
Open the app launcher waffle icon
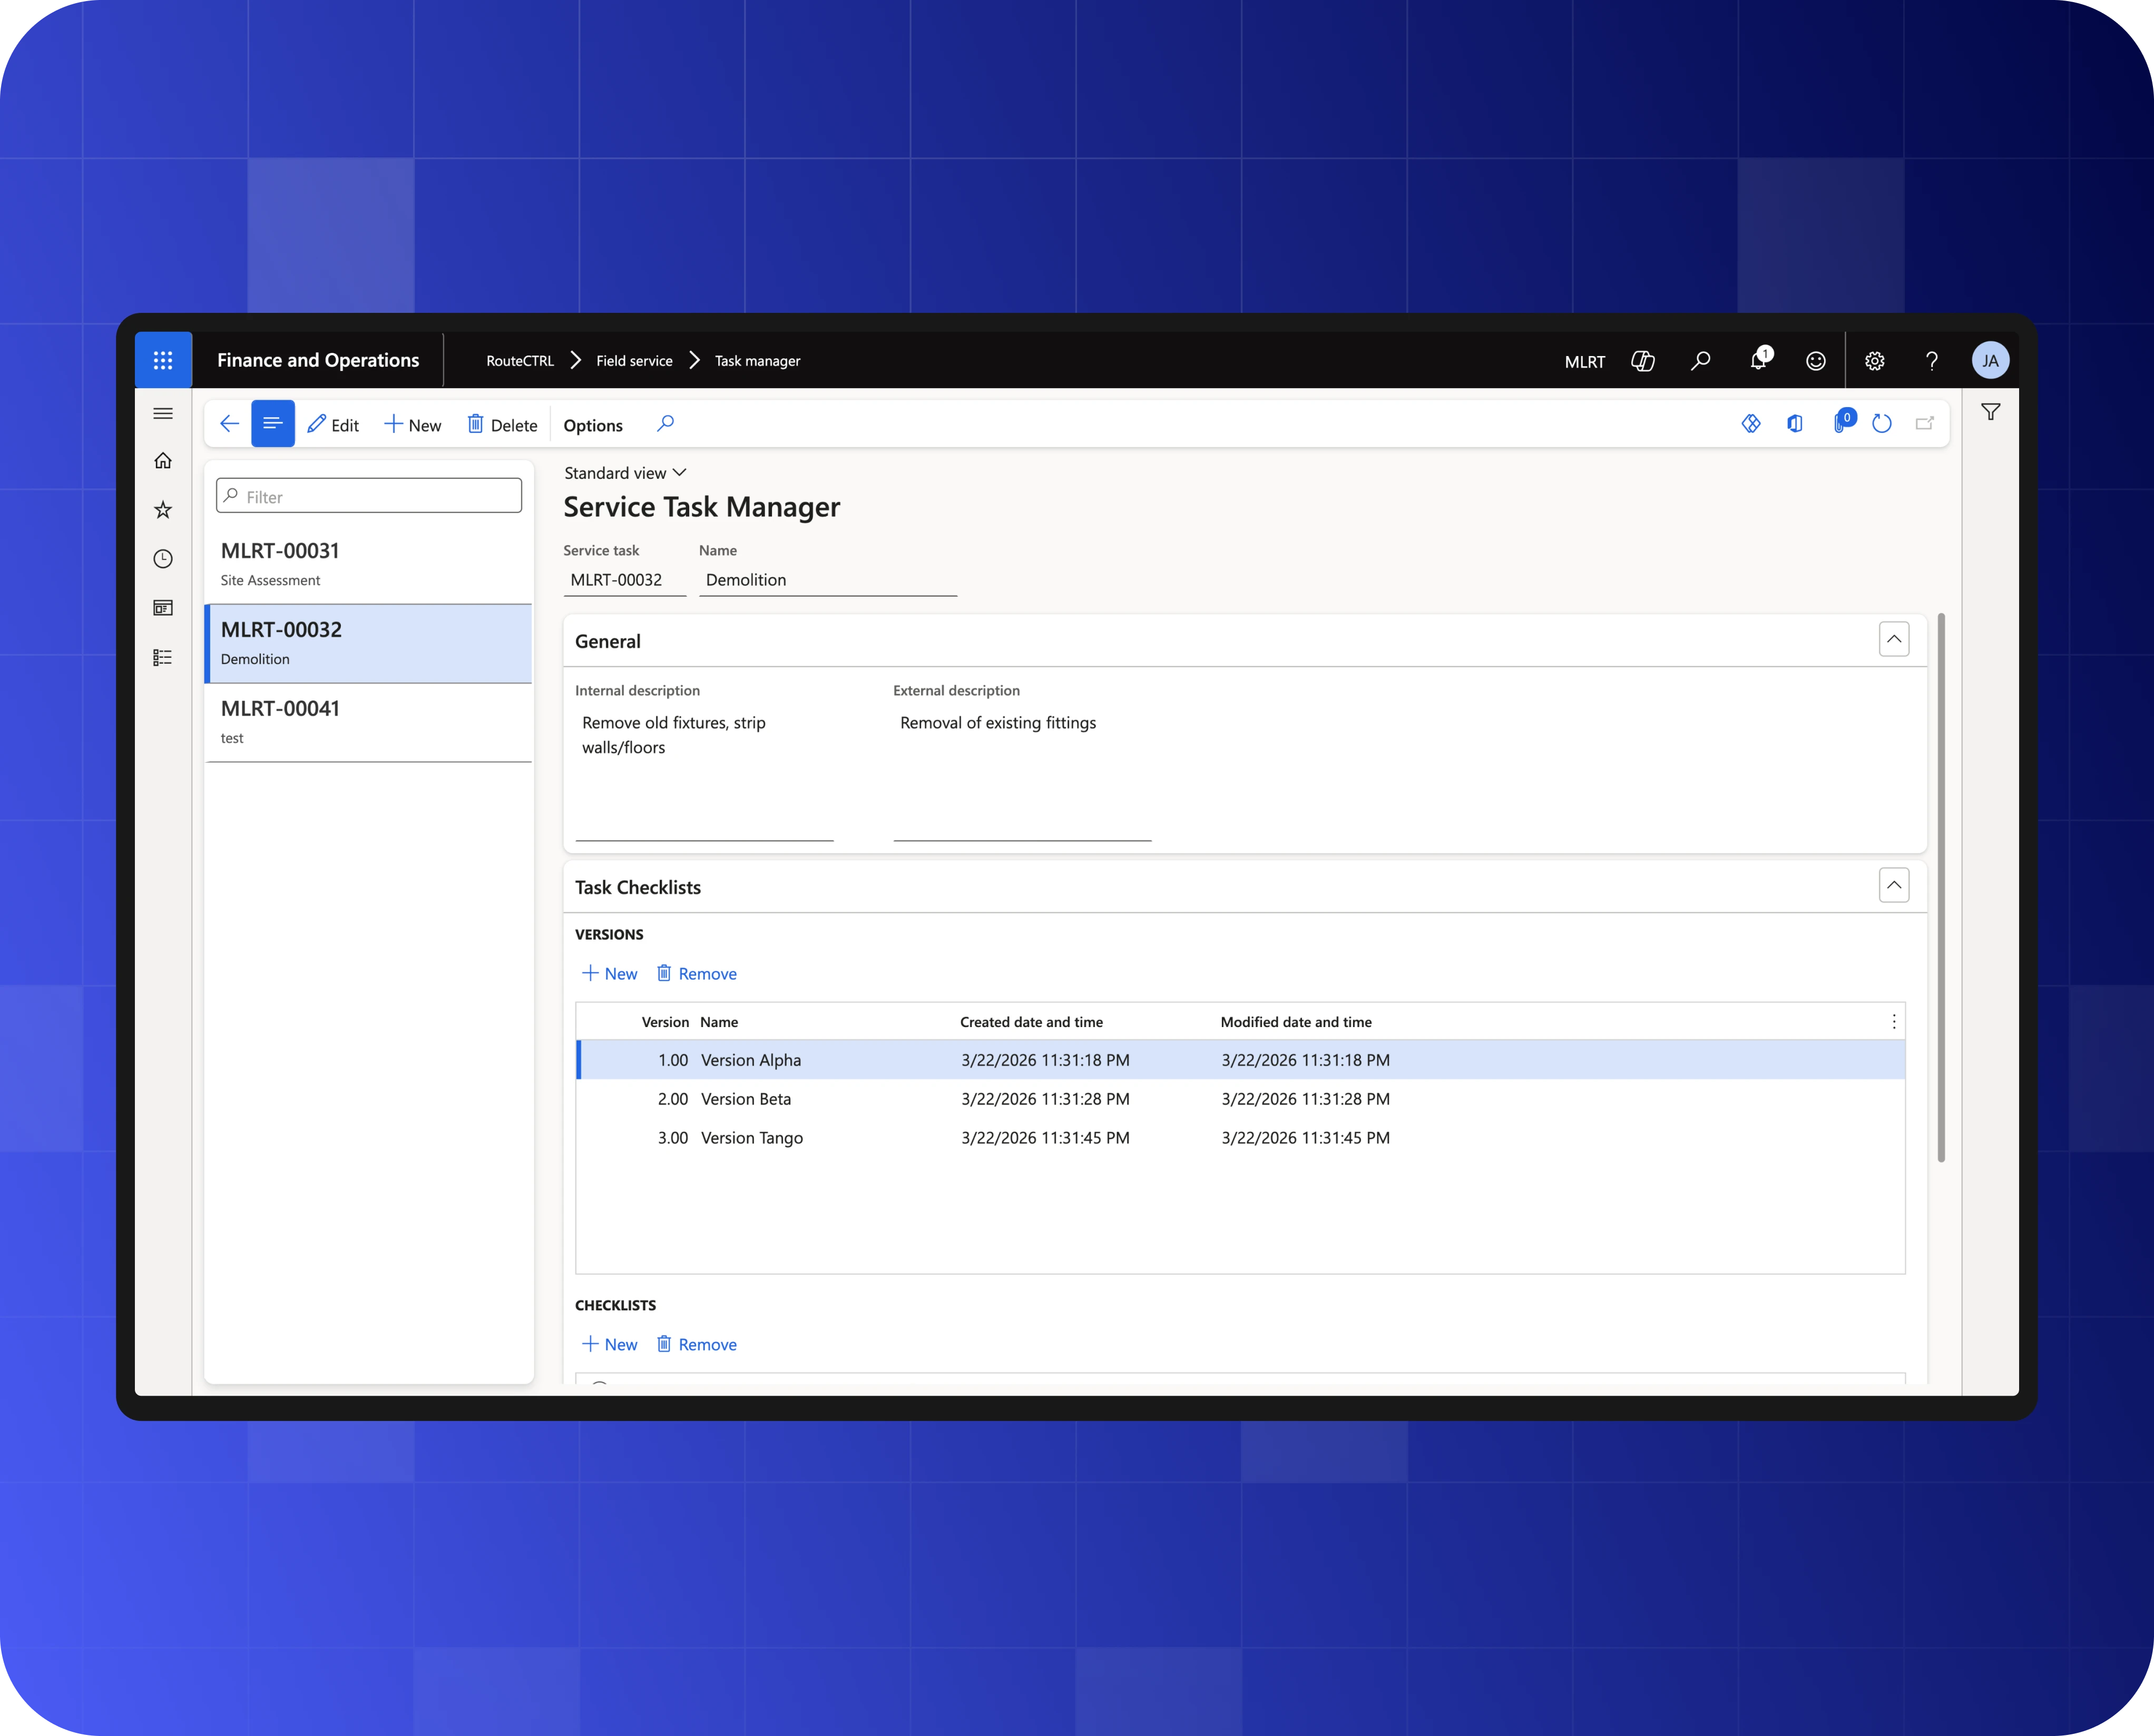tap(163, 360)
